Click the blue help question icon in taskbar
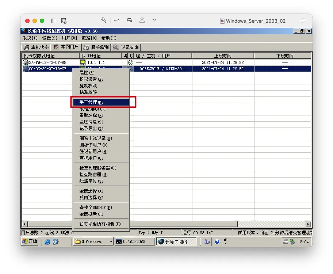333x274 pixels. point(217,242)
